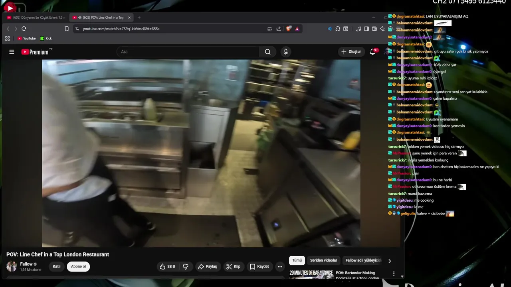Click chat message 'ingiliz yemekleri korkunç'
Viewport: 511px width, 287px height.
coord(428,160)
